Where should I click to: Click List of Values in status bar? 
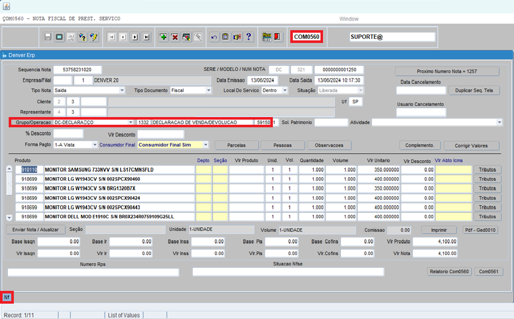point(124,315)
